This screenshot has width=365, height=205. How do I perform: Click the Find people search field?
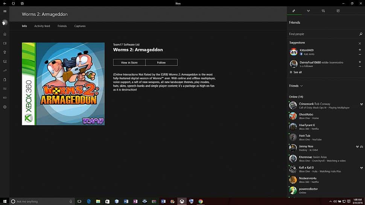click(322, 34)
